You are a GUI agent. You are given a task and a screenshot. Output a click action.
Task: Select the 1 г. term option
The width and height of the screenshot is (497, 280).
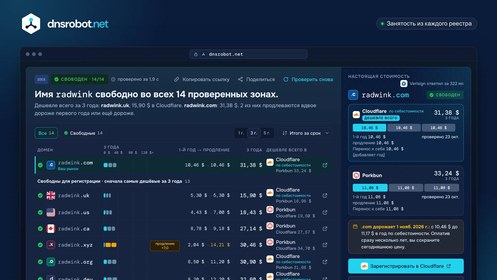click(x=241, y=133)
